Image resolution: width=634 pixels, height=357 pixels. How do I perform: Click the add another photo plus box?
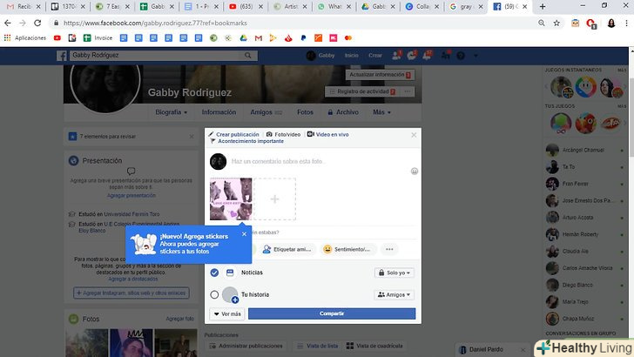(x=274, y=199)
